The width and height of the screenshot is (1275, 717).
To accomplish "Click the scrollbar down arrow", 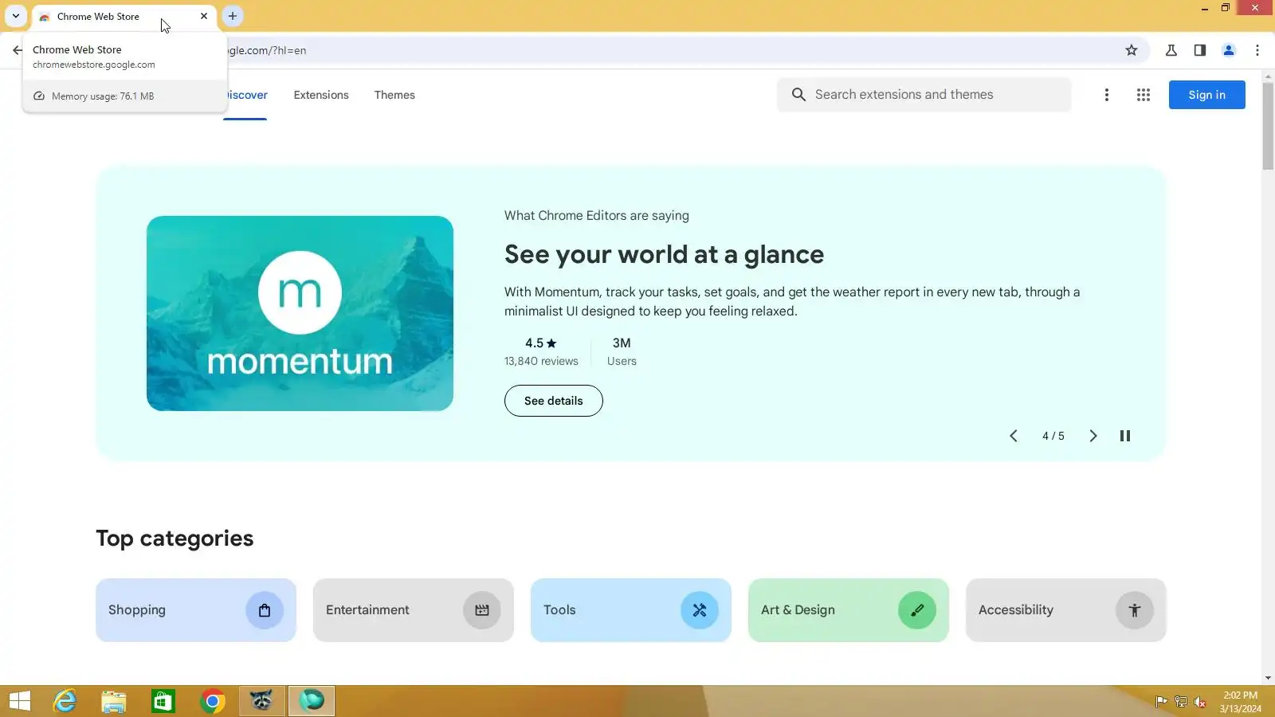I will 1268,678.
